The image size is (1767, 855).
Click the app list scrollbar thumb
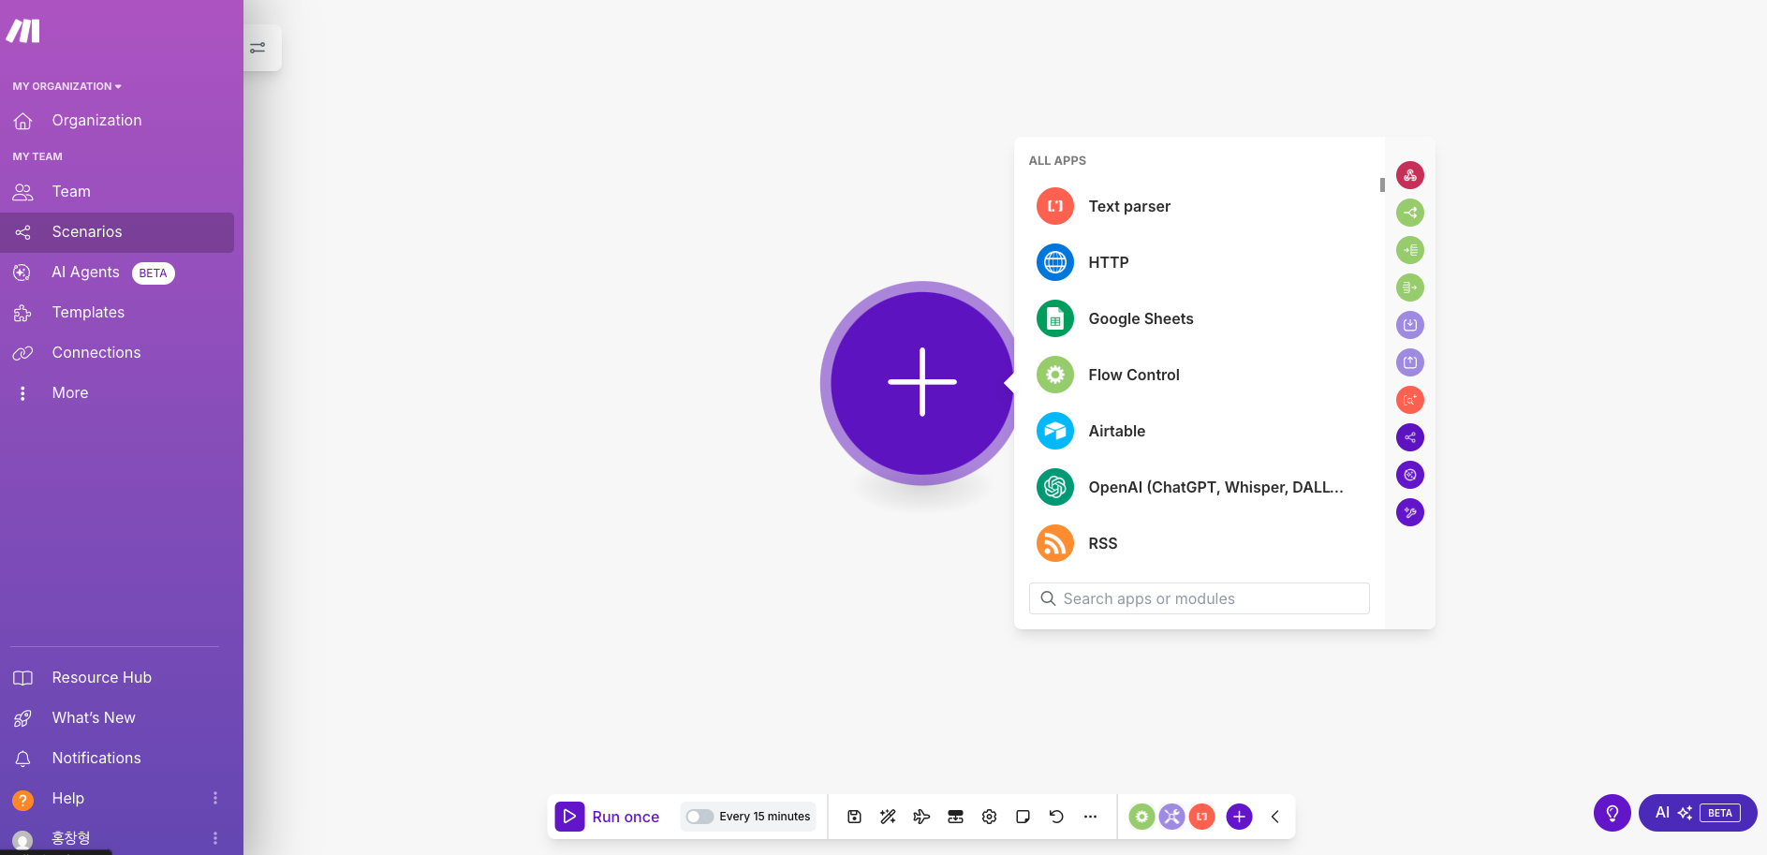(1382, 185)
